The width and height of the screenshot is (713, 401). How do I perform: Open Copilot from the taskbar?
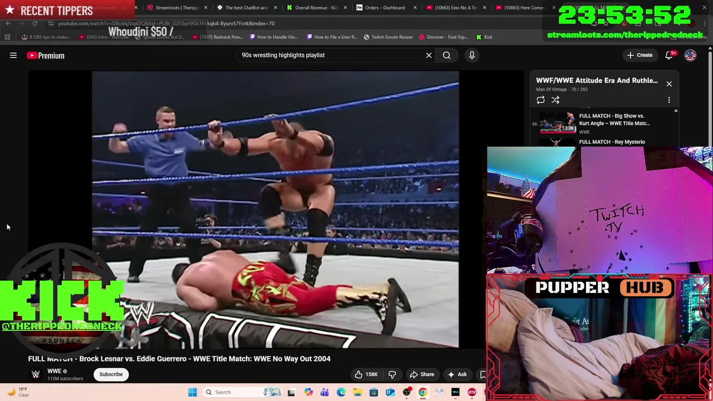pos(308,392)
